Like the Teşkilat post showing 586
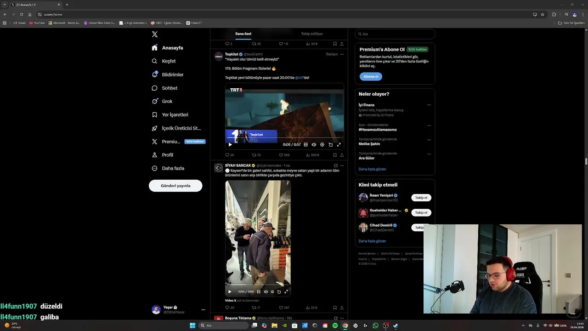Image resolution: width=588 pixels, height=331 pixels. pyautogui.click(x=284, y=155)
